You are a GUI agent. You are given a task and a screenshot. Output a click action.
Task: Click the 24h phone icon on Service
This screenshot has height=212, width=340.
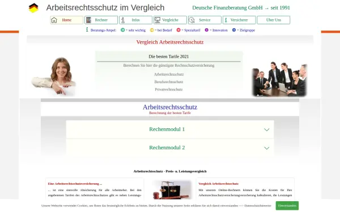point(192,20)
